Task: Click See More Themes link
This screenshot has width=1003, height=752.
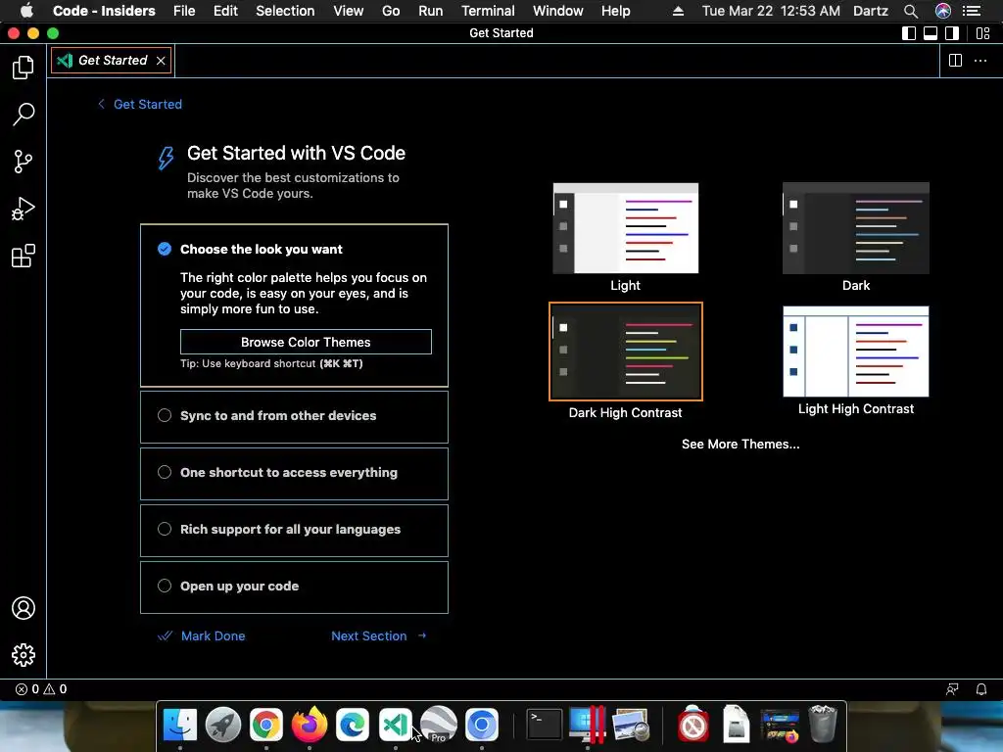Action: 740,445
